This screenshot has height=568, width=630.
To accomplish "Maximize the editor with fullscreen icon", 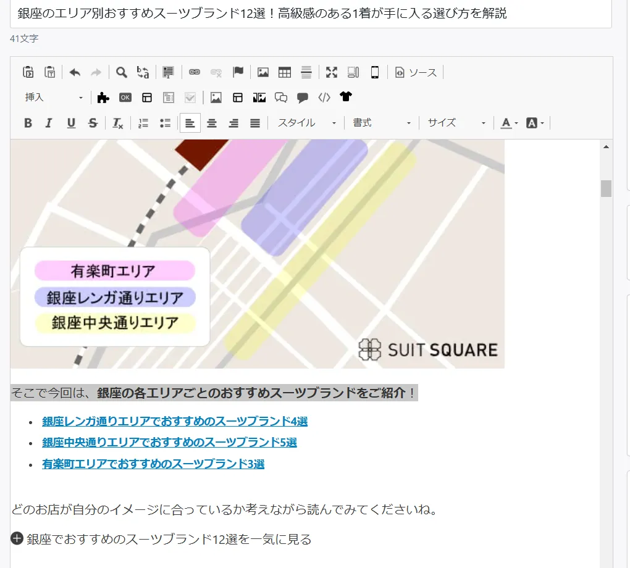I will click(x=332, y=72).
